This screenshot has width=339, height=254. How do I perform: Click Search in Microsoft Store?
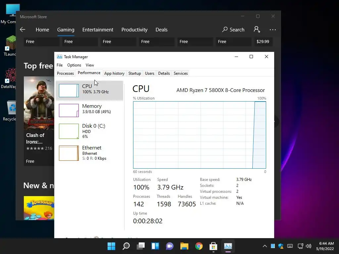(233, 29)
